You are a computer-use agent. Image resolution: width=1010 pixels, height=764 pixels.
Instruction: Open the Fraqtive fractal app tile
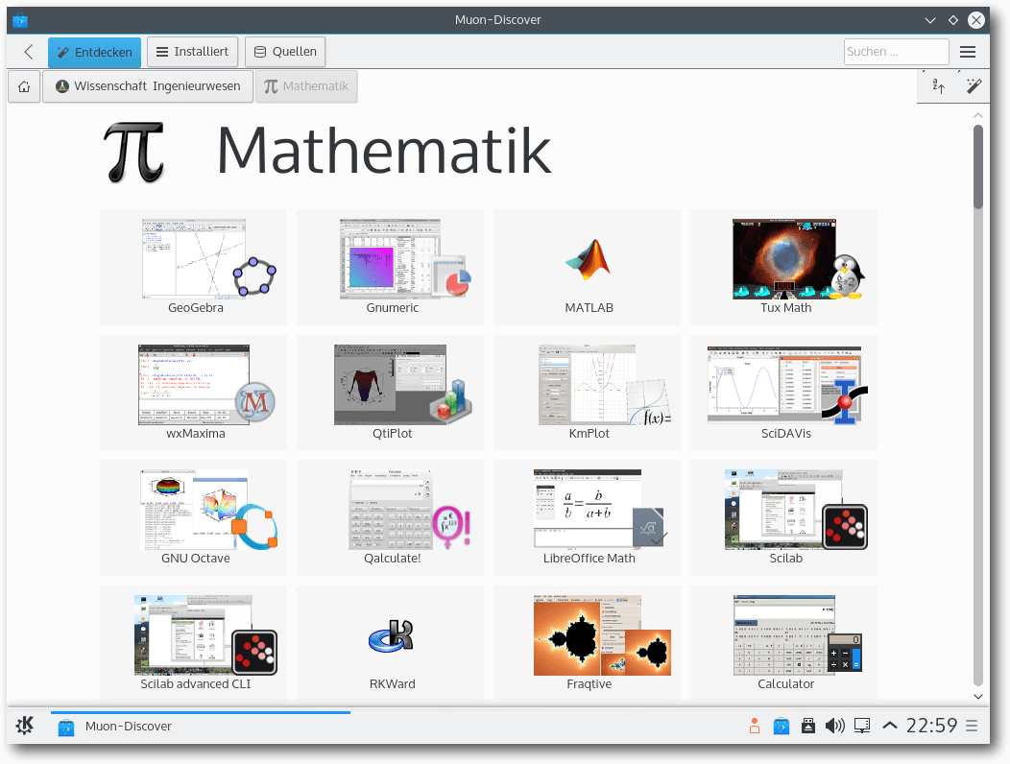(x=588, y=642)
